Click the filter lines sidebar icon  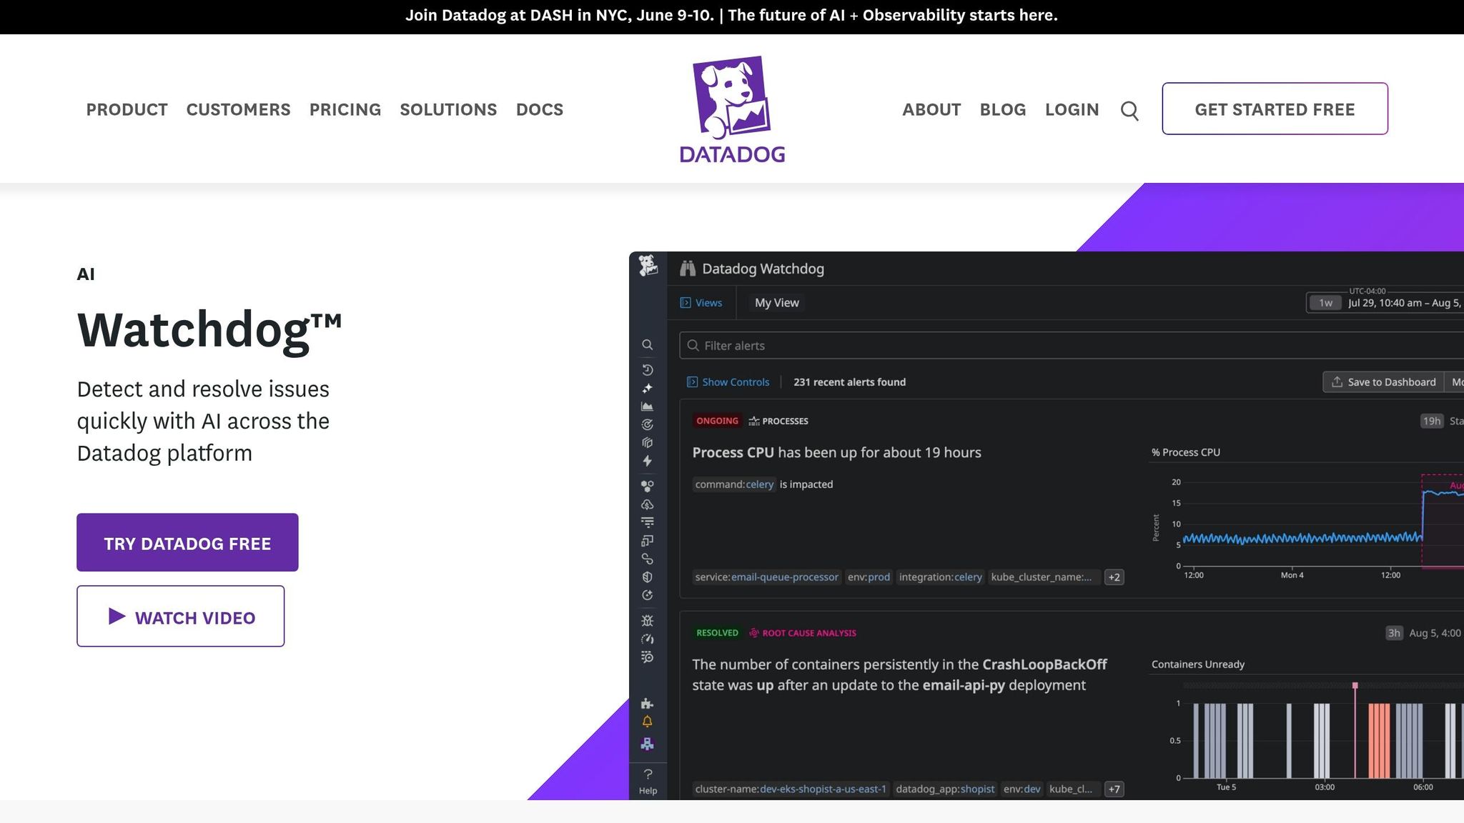647,522
